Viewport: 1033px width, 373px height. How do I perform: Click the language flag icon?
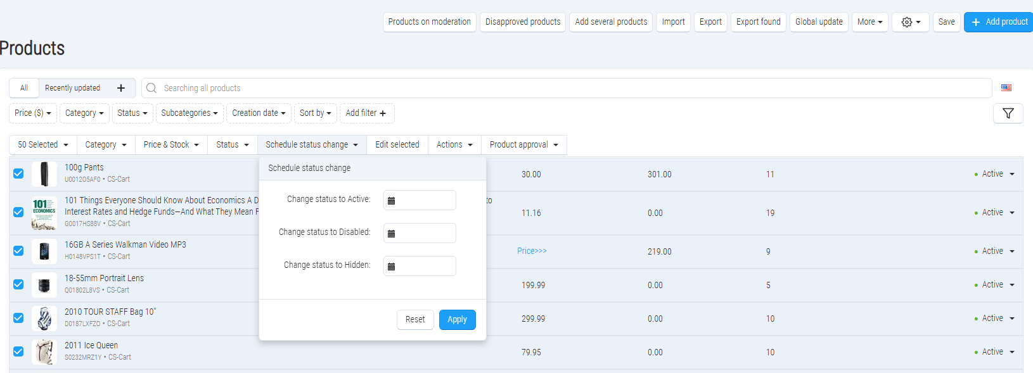[1006, 88]
